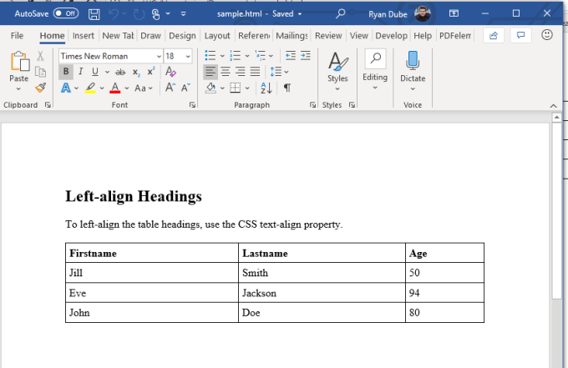Open the font size 18 dropdown
Screen dimensions: 568x368
click(188, 57)
